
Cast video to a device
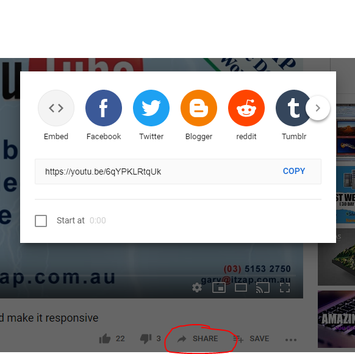click(263, 287)
